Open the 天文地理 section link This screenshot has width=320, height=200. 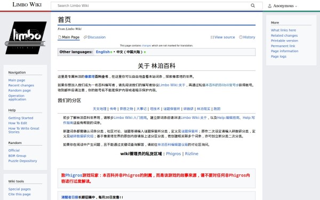(100, 109)
